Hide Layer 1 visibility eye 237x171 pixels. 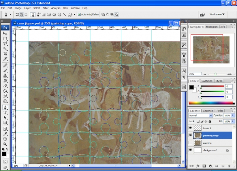190,128
